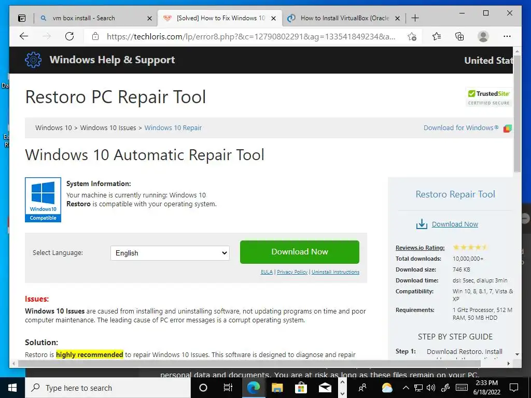This screenshot has height=398, width=531.
Task: Show hidden system tray icons
Action: coord(406,388)
